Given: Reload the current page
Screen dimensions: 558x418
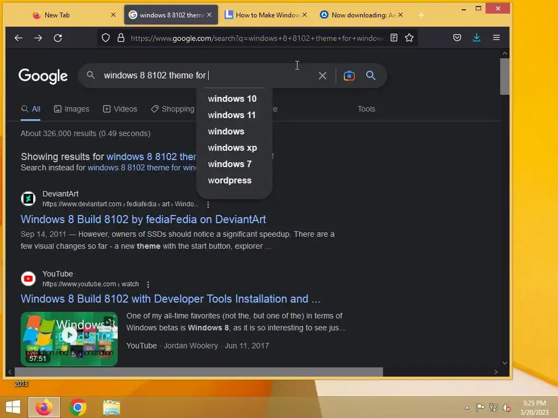Looking at the screenshot, I should click(58, 38).
